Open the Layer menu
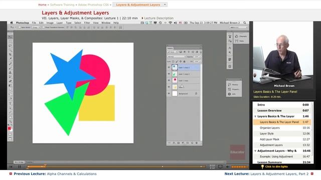321x180 pixels. (60, 23)
